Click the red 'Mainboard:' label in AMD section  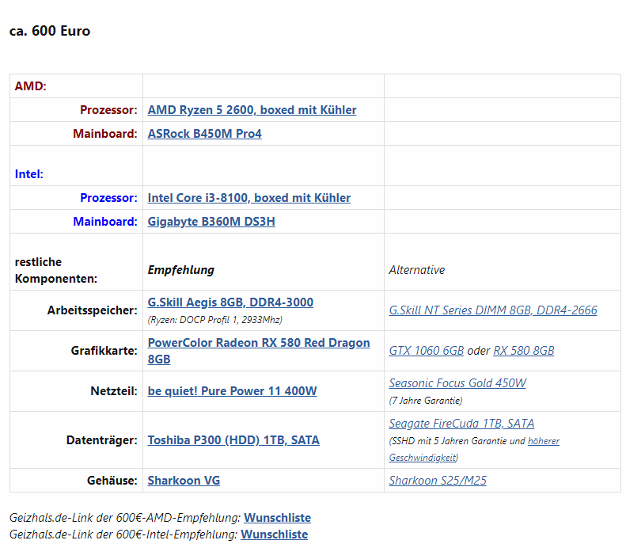105,133
